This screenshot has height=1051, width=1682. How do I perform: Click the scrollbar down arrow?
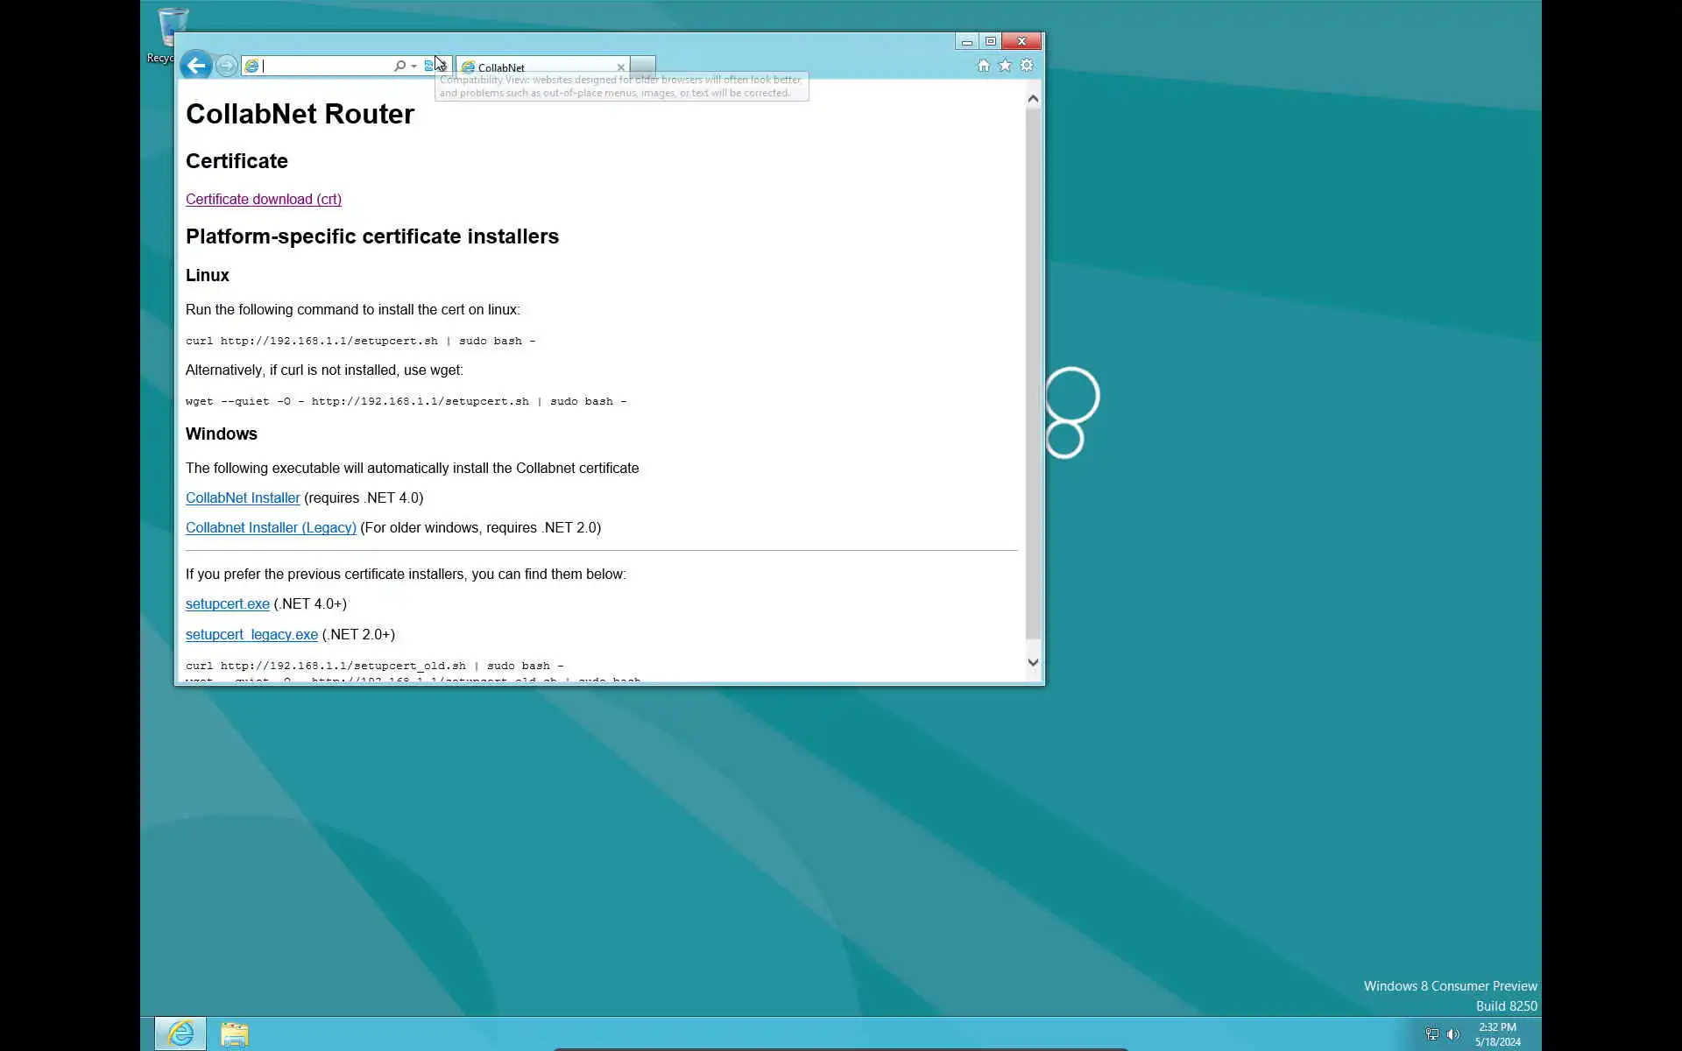coord(1033,663)
